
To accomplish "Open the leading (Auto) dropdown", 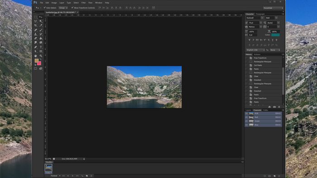I will (279, 23).
